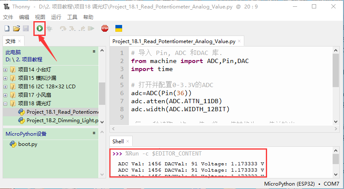Expand the 项目16 I2C 128×32 LCD folder
The width and height of the screenshot is (344, 189).
point(5,87)
